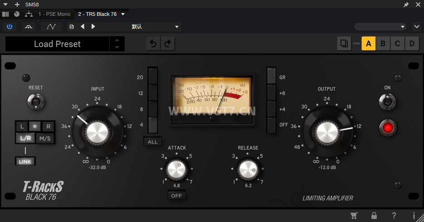Click the round knob icon in tab row

[x=17, y=14]
